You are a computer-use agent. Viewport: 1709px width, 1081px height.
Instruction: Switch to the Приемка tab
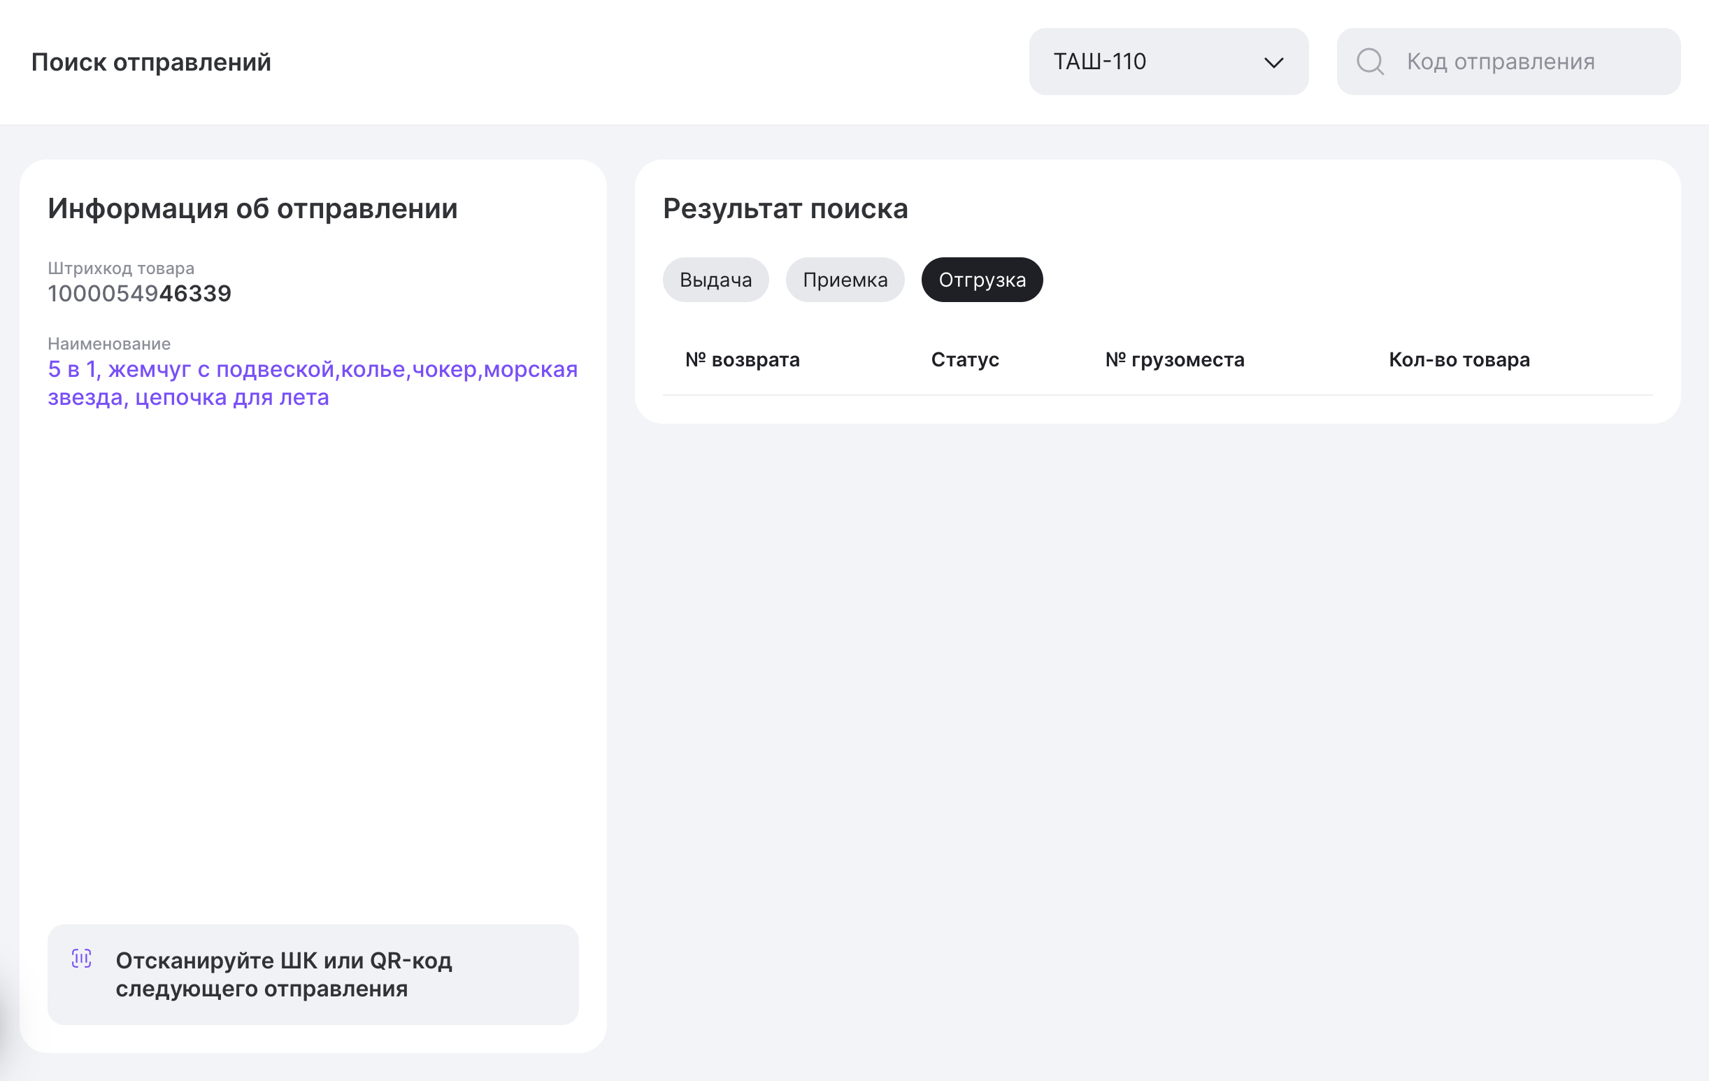tap(845, 280)
